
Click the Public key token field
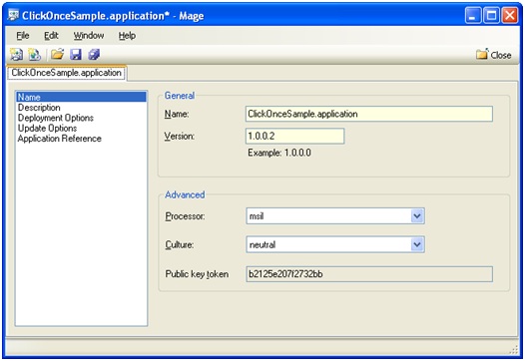pyautogui.click(x=369, y=274)
